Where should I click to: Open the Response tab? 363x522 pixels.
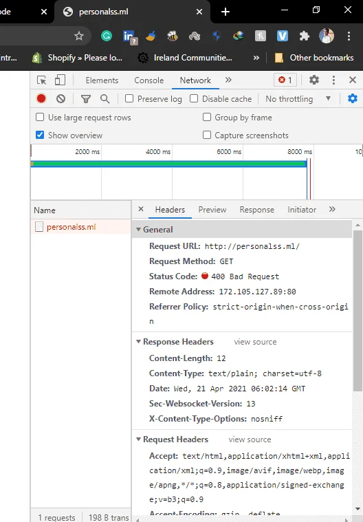coord(257,210)
